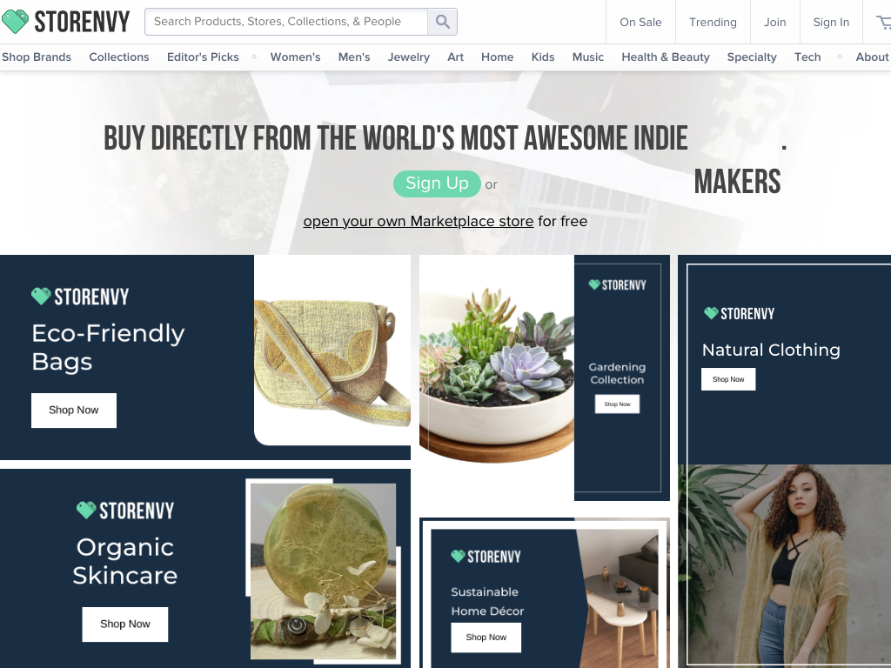Image resolution: width=891 pixels, height=668 pixels.
Task: Open Women's category menu
Action: click(295, 57)
